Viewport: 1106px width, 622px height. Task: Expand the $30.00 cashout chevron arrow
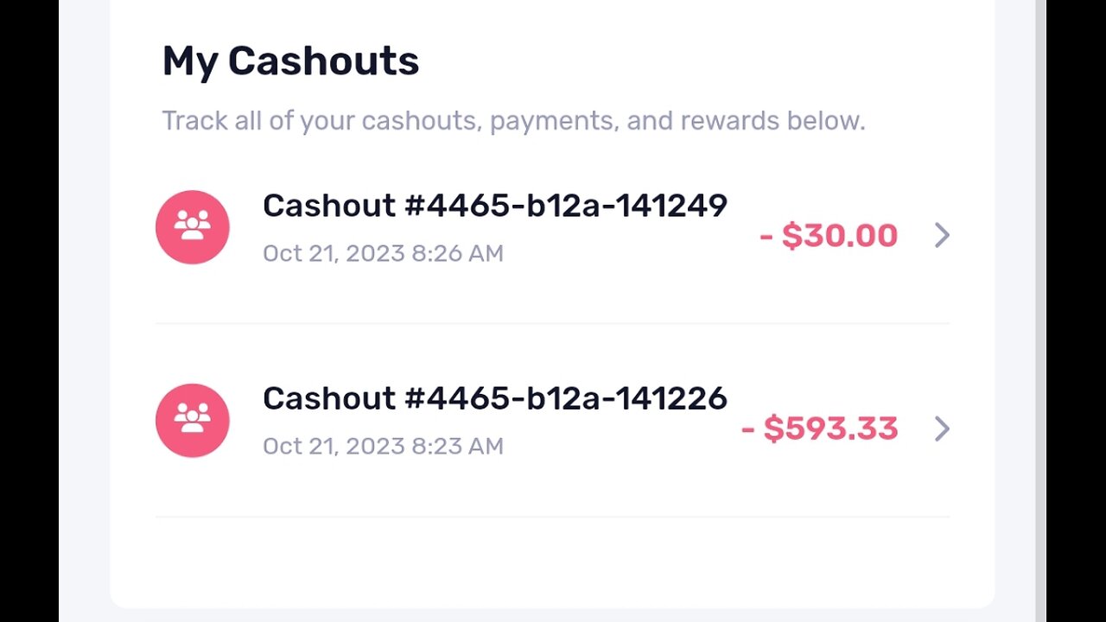pyautogui.click(x=942, y=235)
